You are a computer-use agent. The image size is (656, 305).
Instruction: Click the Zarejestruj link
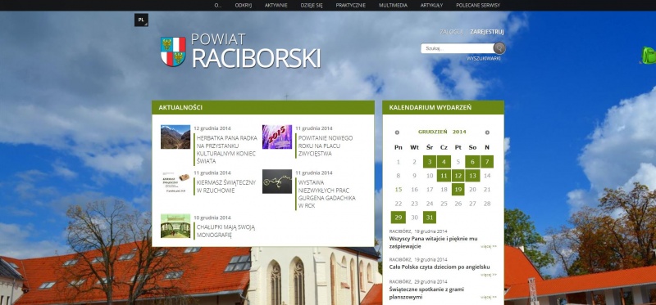point(486,32)
